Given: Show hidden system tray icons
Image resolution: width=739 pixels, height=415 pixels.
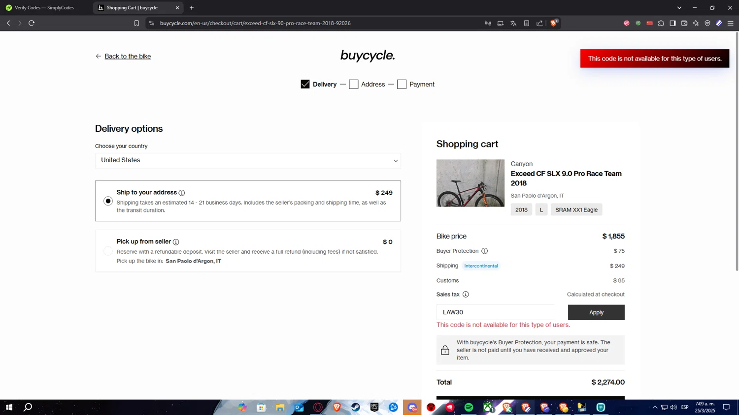Looking at the screenshot, I should (655, 407).
